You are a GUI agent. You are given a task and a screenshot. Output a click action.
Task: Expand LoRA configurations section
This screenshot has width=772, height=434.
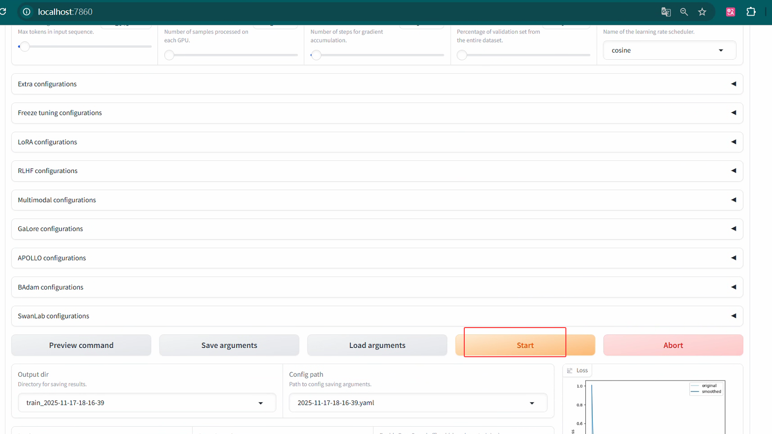[x=377, y=142]
